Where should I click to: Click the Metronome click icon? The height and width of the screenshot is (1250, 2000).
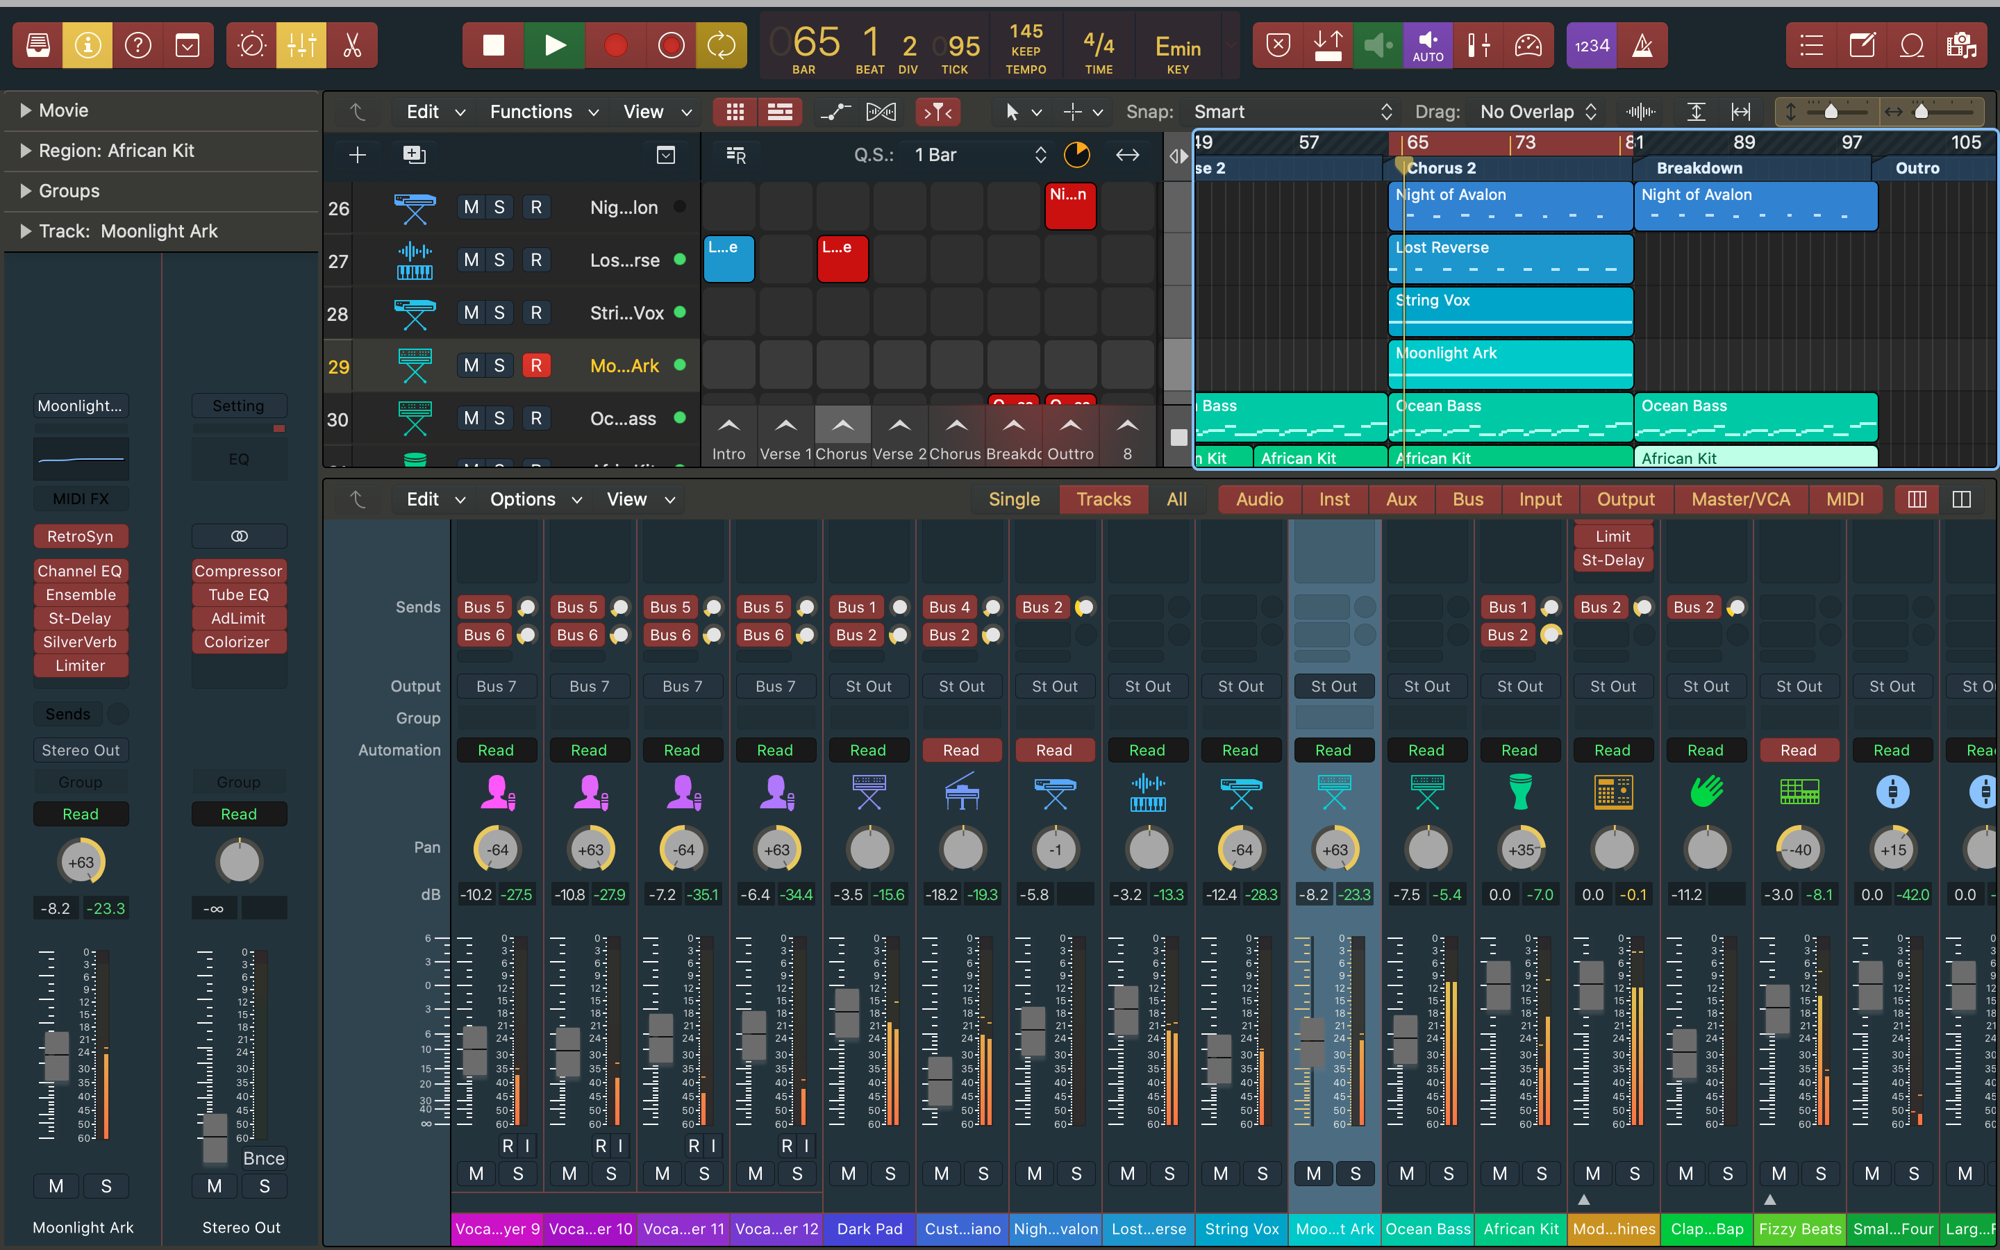1642,45
